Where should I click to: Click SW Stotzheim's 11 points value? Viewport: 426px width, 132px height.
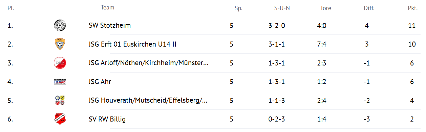pyautogui.click(x=412, y=26)
